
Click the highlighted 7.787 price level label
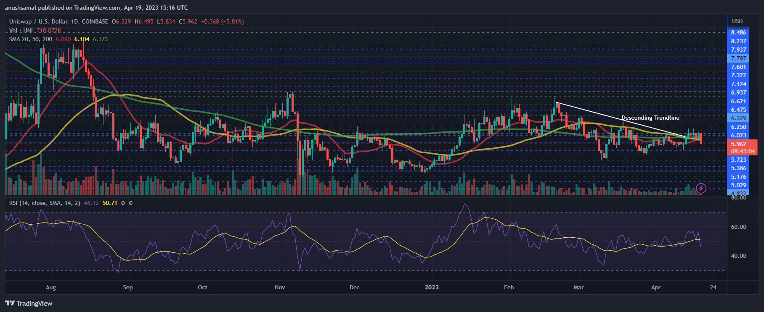coord(738,58)
